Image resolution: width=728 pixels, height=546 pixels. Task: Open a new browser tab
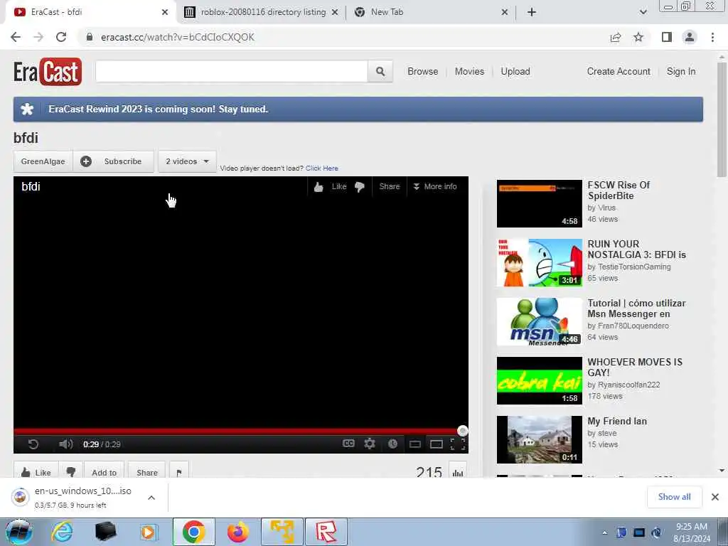coord(532,12)
